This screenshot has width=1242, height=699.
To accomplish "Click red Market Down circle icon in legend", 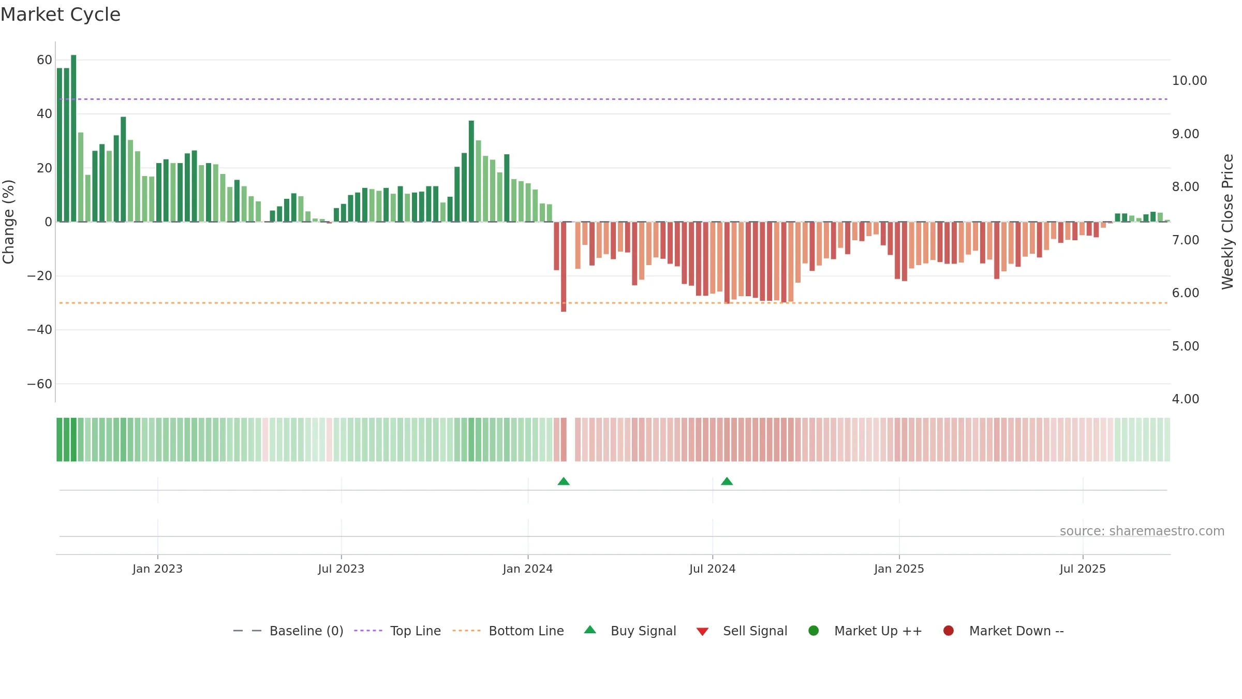I will coord(949,631).
